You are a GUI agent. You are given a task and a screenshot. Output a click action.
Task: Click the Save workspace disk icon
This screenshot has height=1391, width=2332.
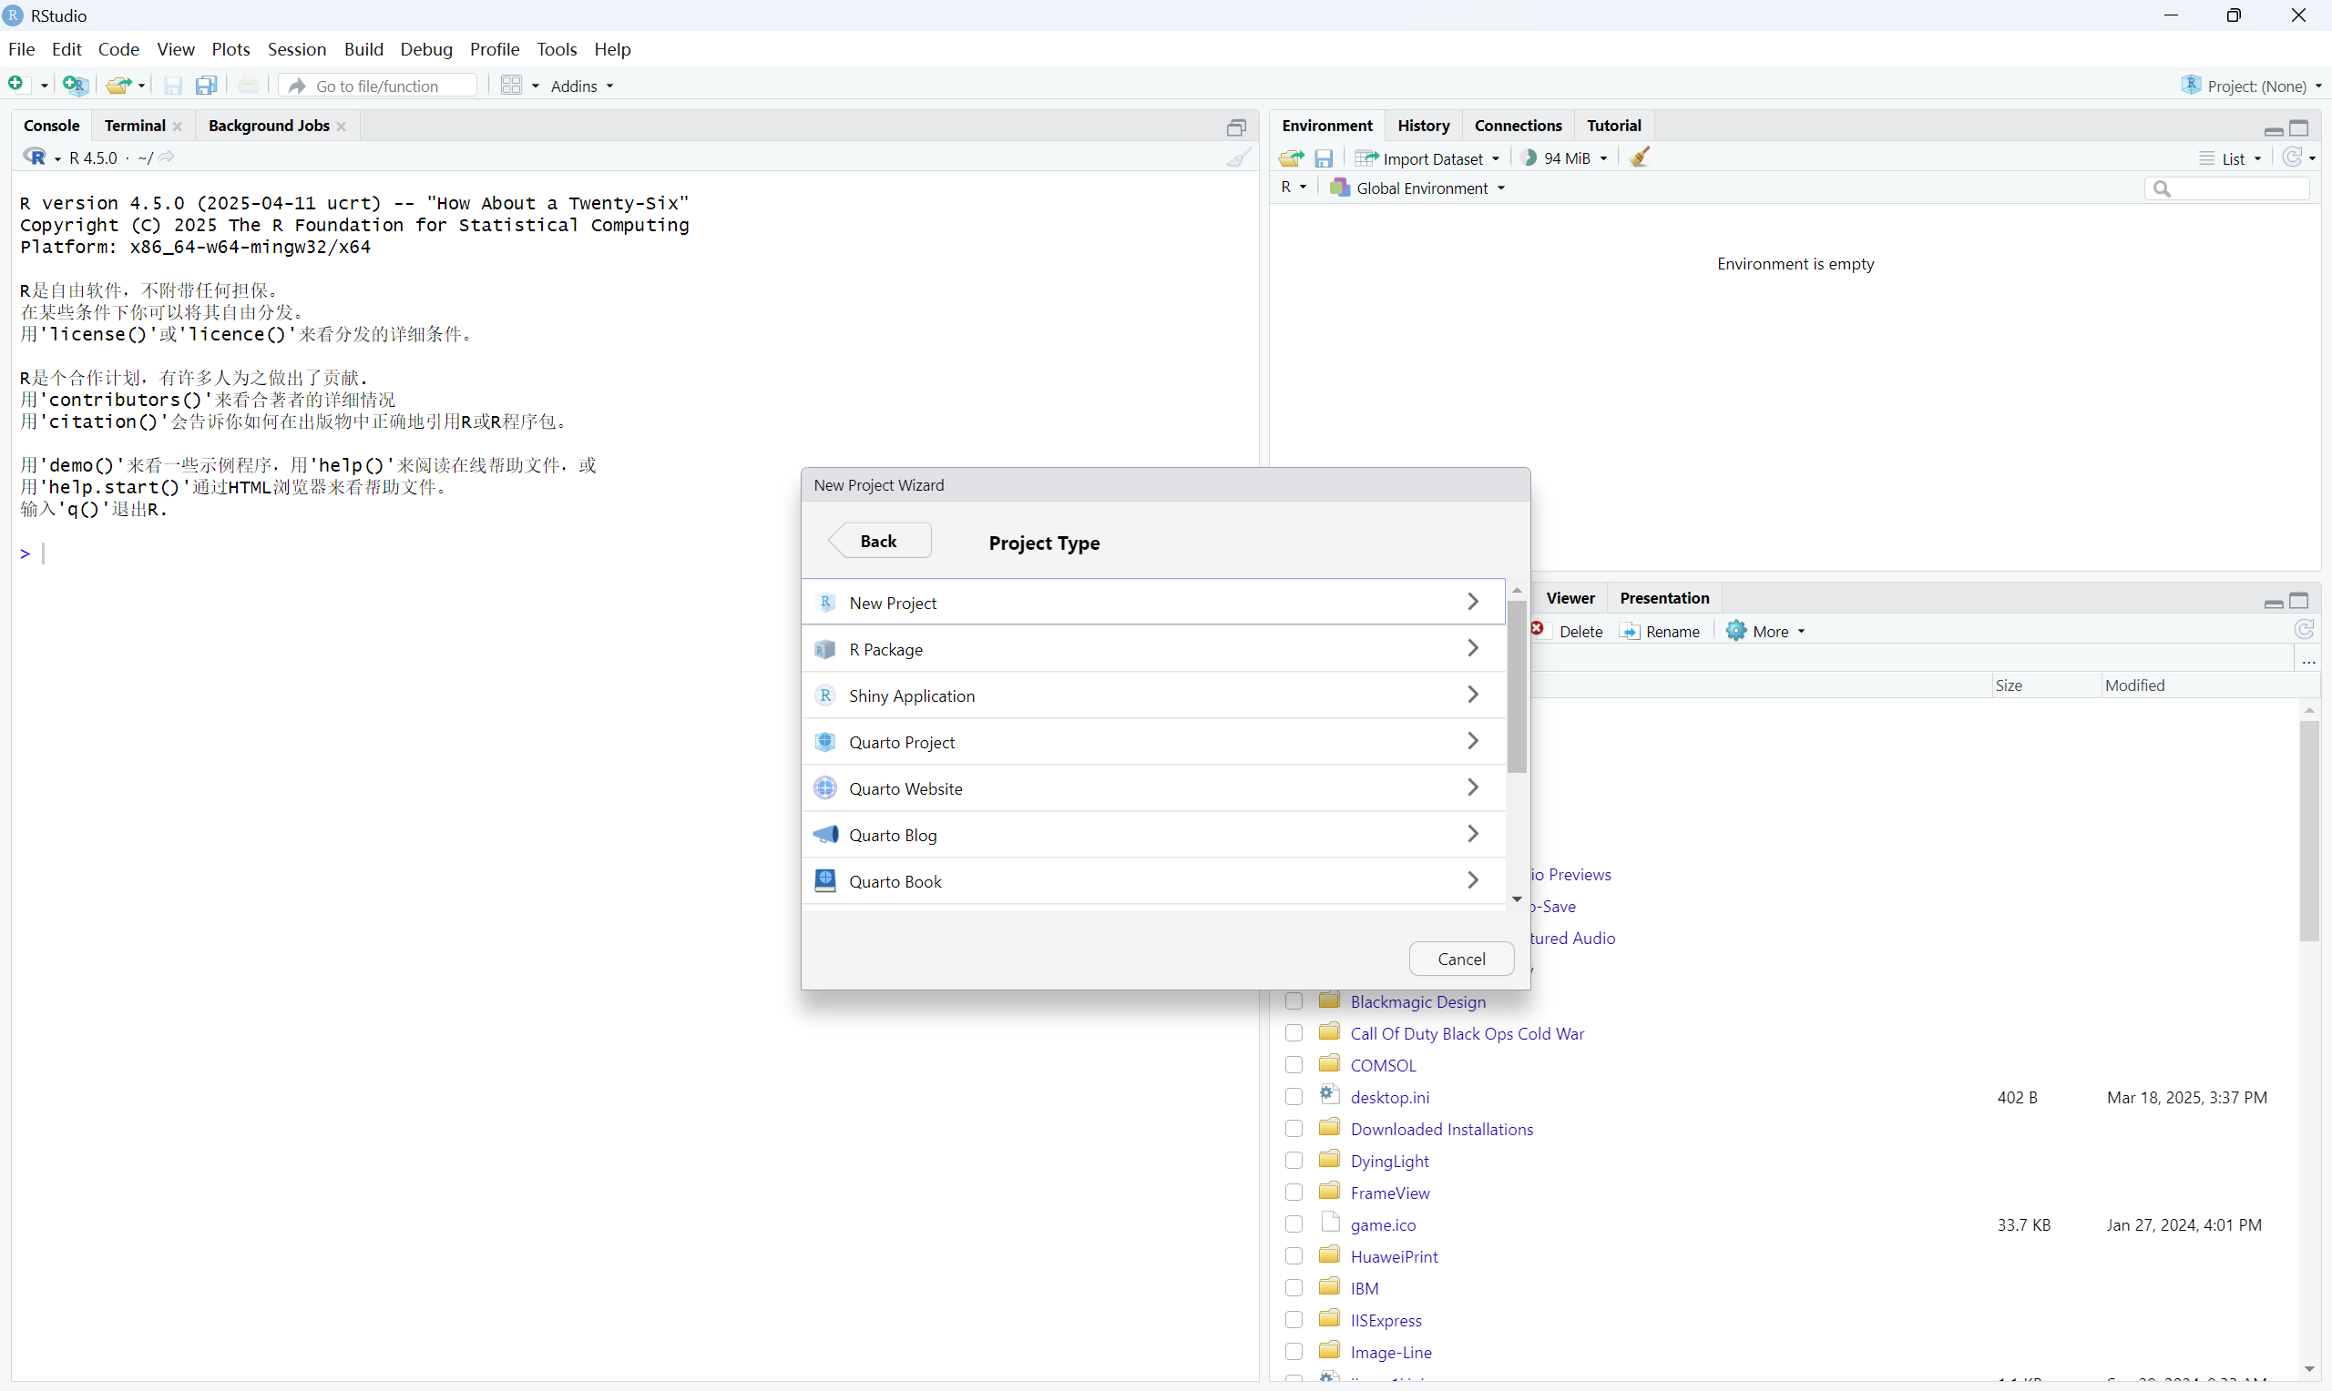click(1324, 158)
